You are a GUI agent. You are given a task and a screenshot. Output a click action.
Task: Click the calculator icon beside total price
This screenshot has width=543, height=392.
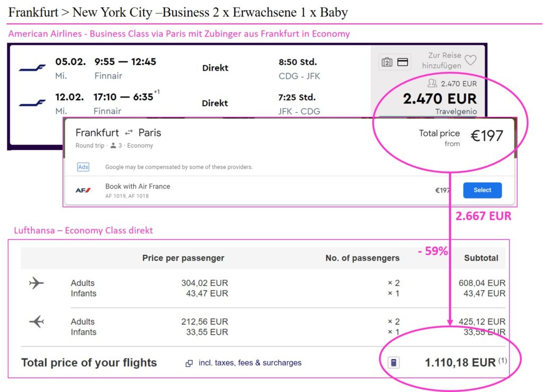(x=393, y=363)
